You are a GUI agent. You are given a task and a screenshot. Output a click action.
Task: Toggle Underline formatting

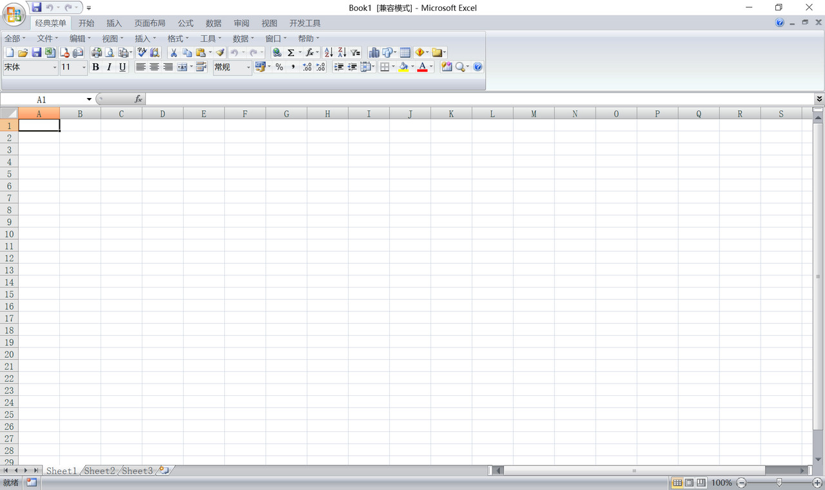tap(122, 67)
